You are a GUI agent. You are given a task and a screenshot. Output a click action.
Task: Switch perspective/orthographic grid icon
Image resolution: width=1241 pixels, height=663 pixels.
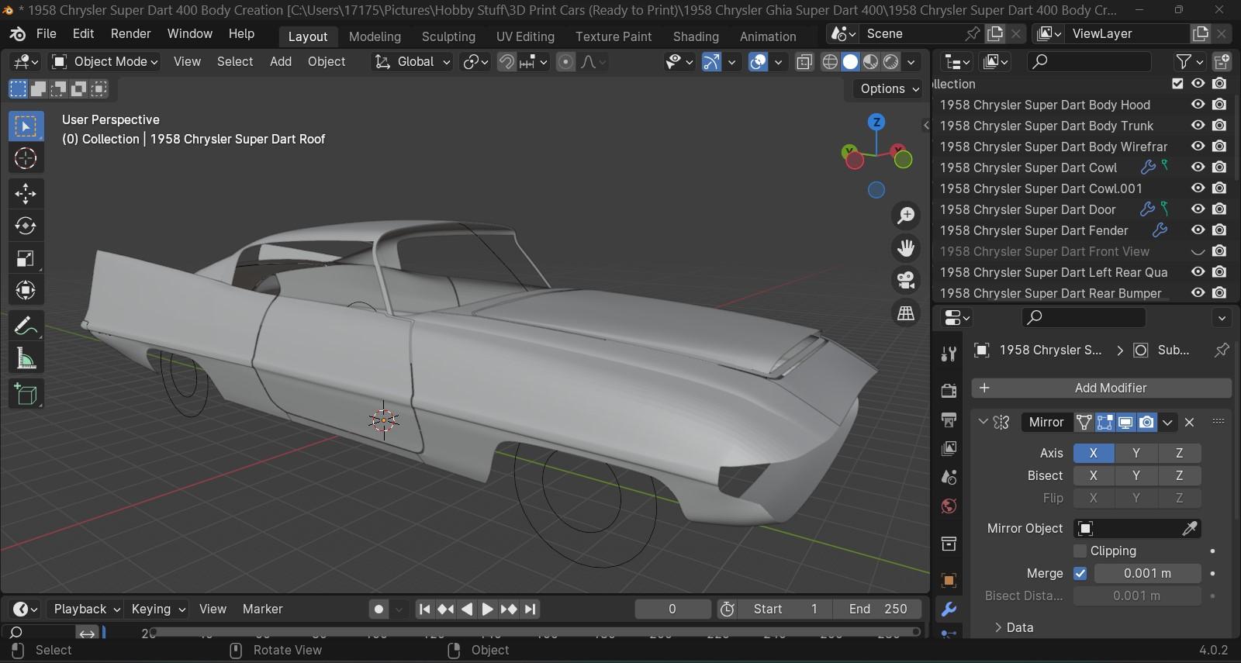pos(905,313)
